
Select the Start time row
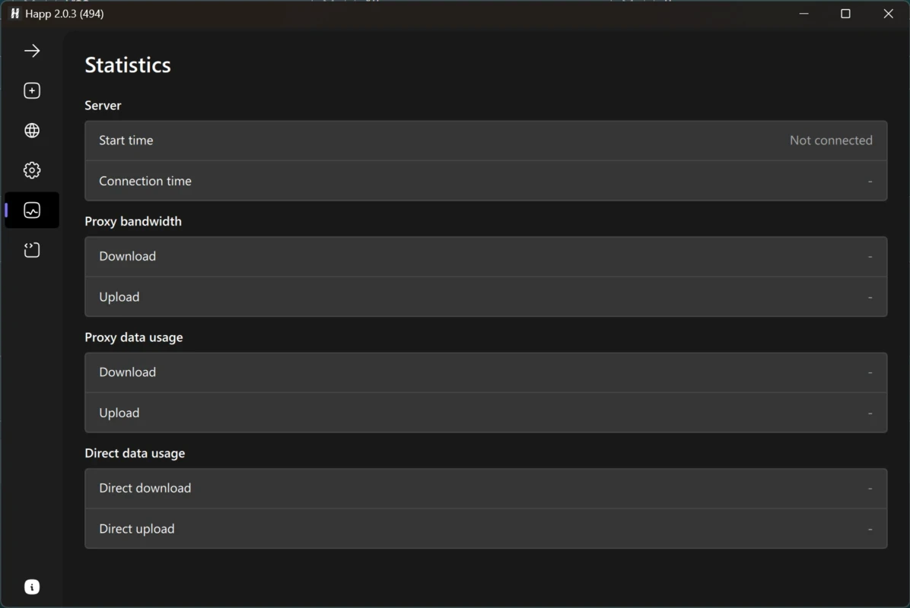pyautogui.click(x=485, y=141)
